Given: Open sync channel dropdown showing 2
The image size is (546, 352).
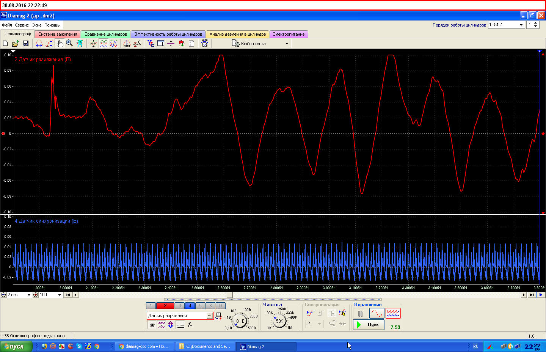Looking at the screenshot, I should coord(315,324).
